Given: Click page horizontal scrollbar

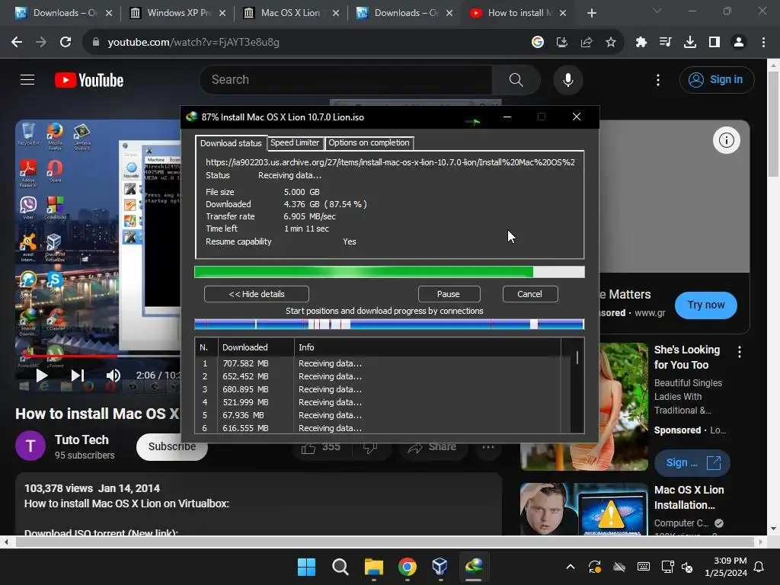Looking at the screenshot, I should pyautogui.click(x=386, y=542).
